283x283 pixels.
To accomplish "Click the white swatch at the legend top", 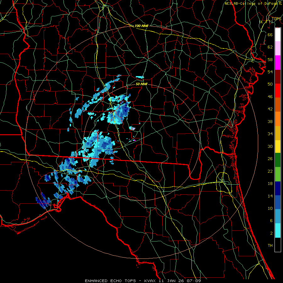I will 278,35.
